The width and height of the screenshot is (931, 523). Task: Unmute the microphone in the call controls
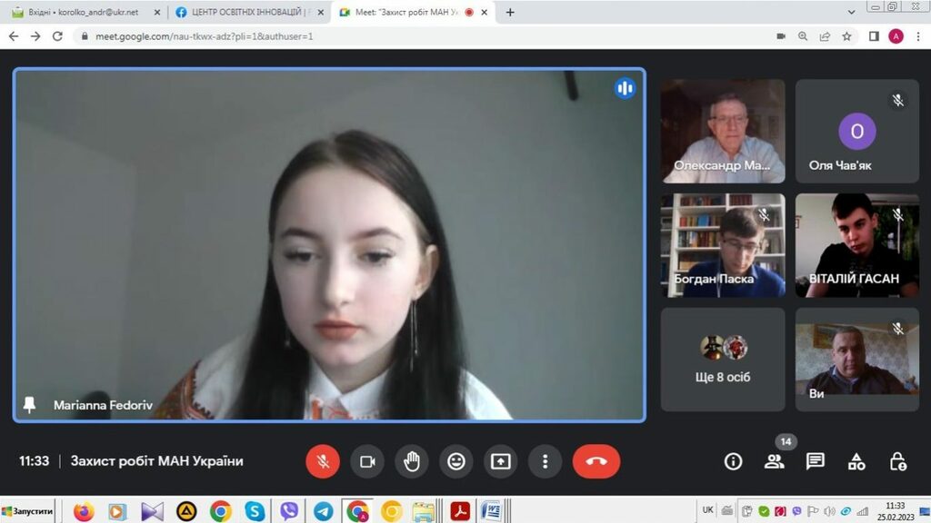(x=322, y=461)
